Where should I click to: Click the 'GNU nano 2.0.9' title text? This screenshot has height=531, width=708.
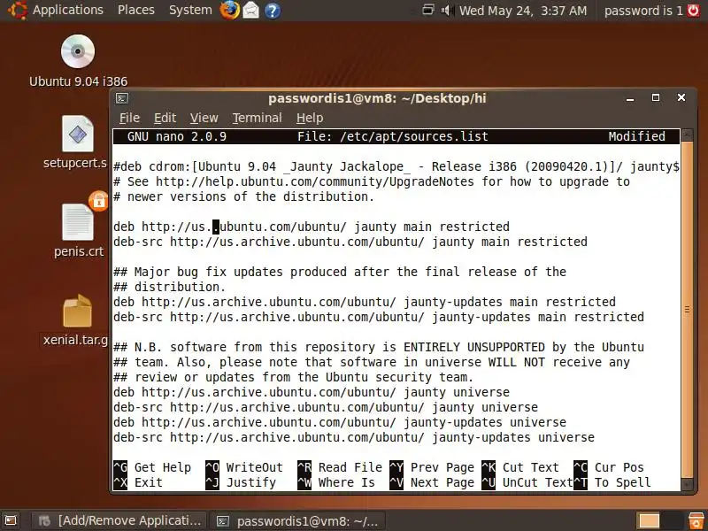point(177,136)
